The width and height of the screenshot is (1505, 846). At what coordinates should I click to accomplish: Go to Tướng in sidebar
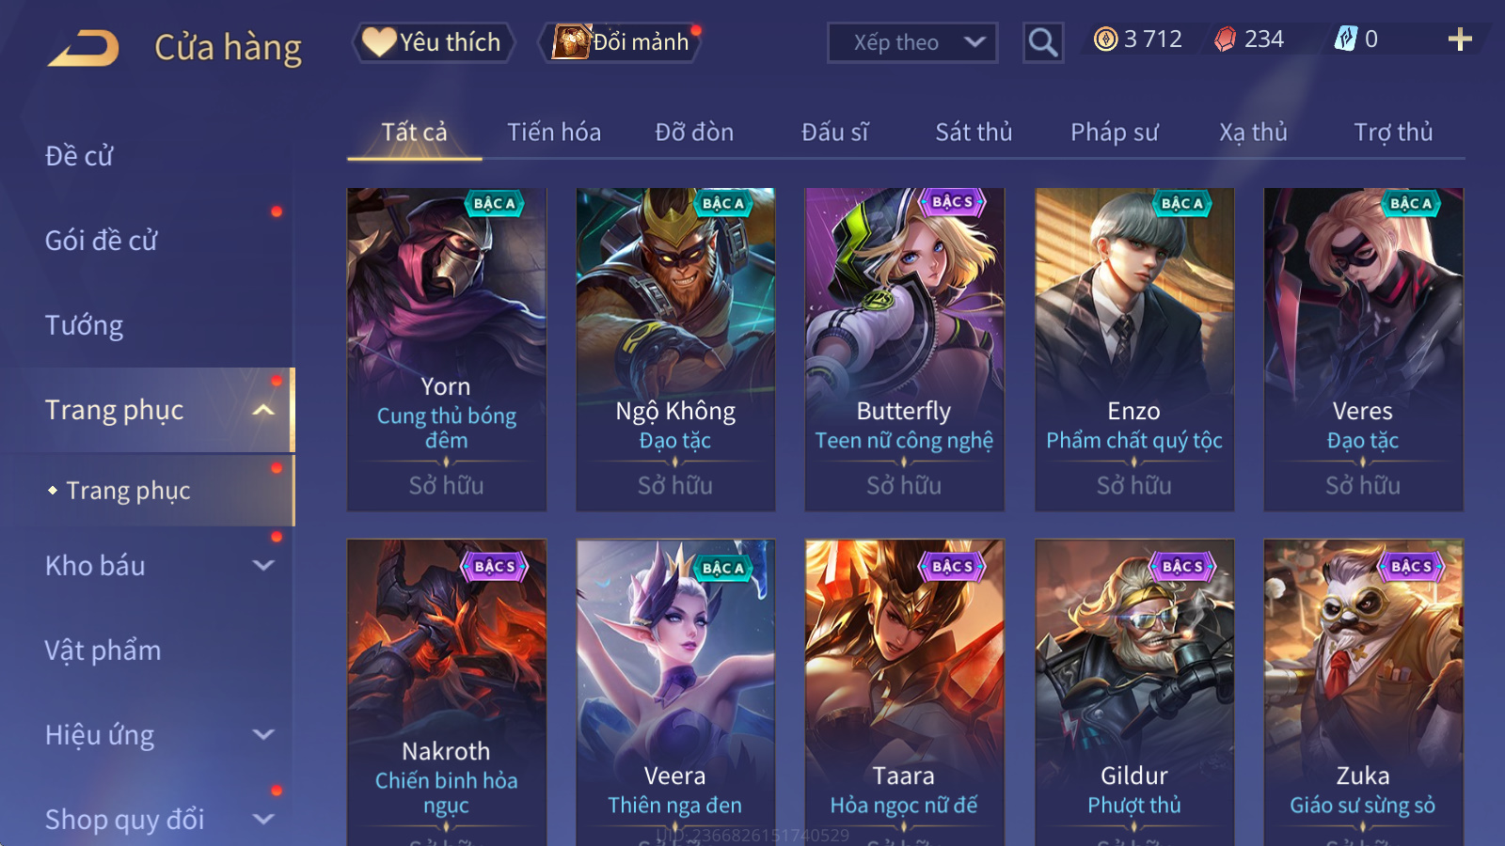pos(84,325)
